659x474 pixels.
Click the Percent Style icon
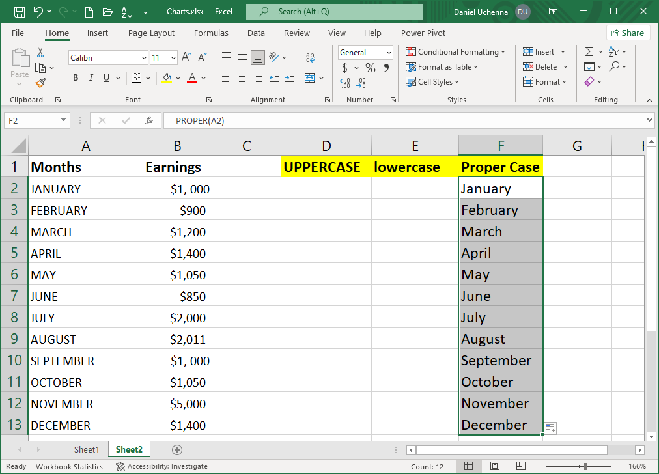[370, 68]
